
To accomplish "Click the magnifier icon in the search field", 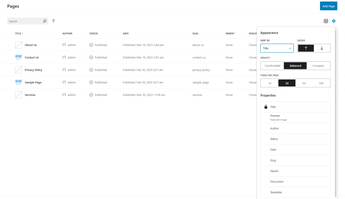I will pyautogui.click(x=44, y=21).
